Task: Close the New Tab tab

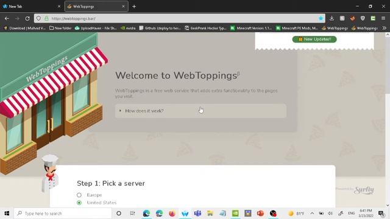Action: pos(59,7)
